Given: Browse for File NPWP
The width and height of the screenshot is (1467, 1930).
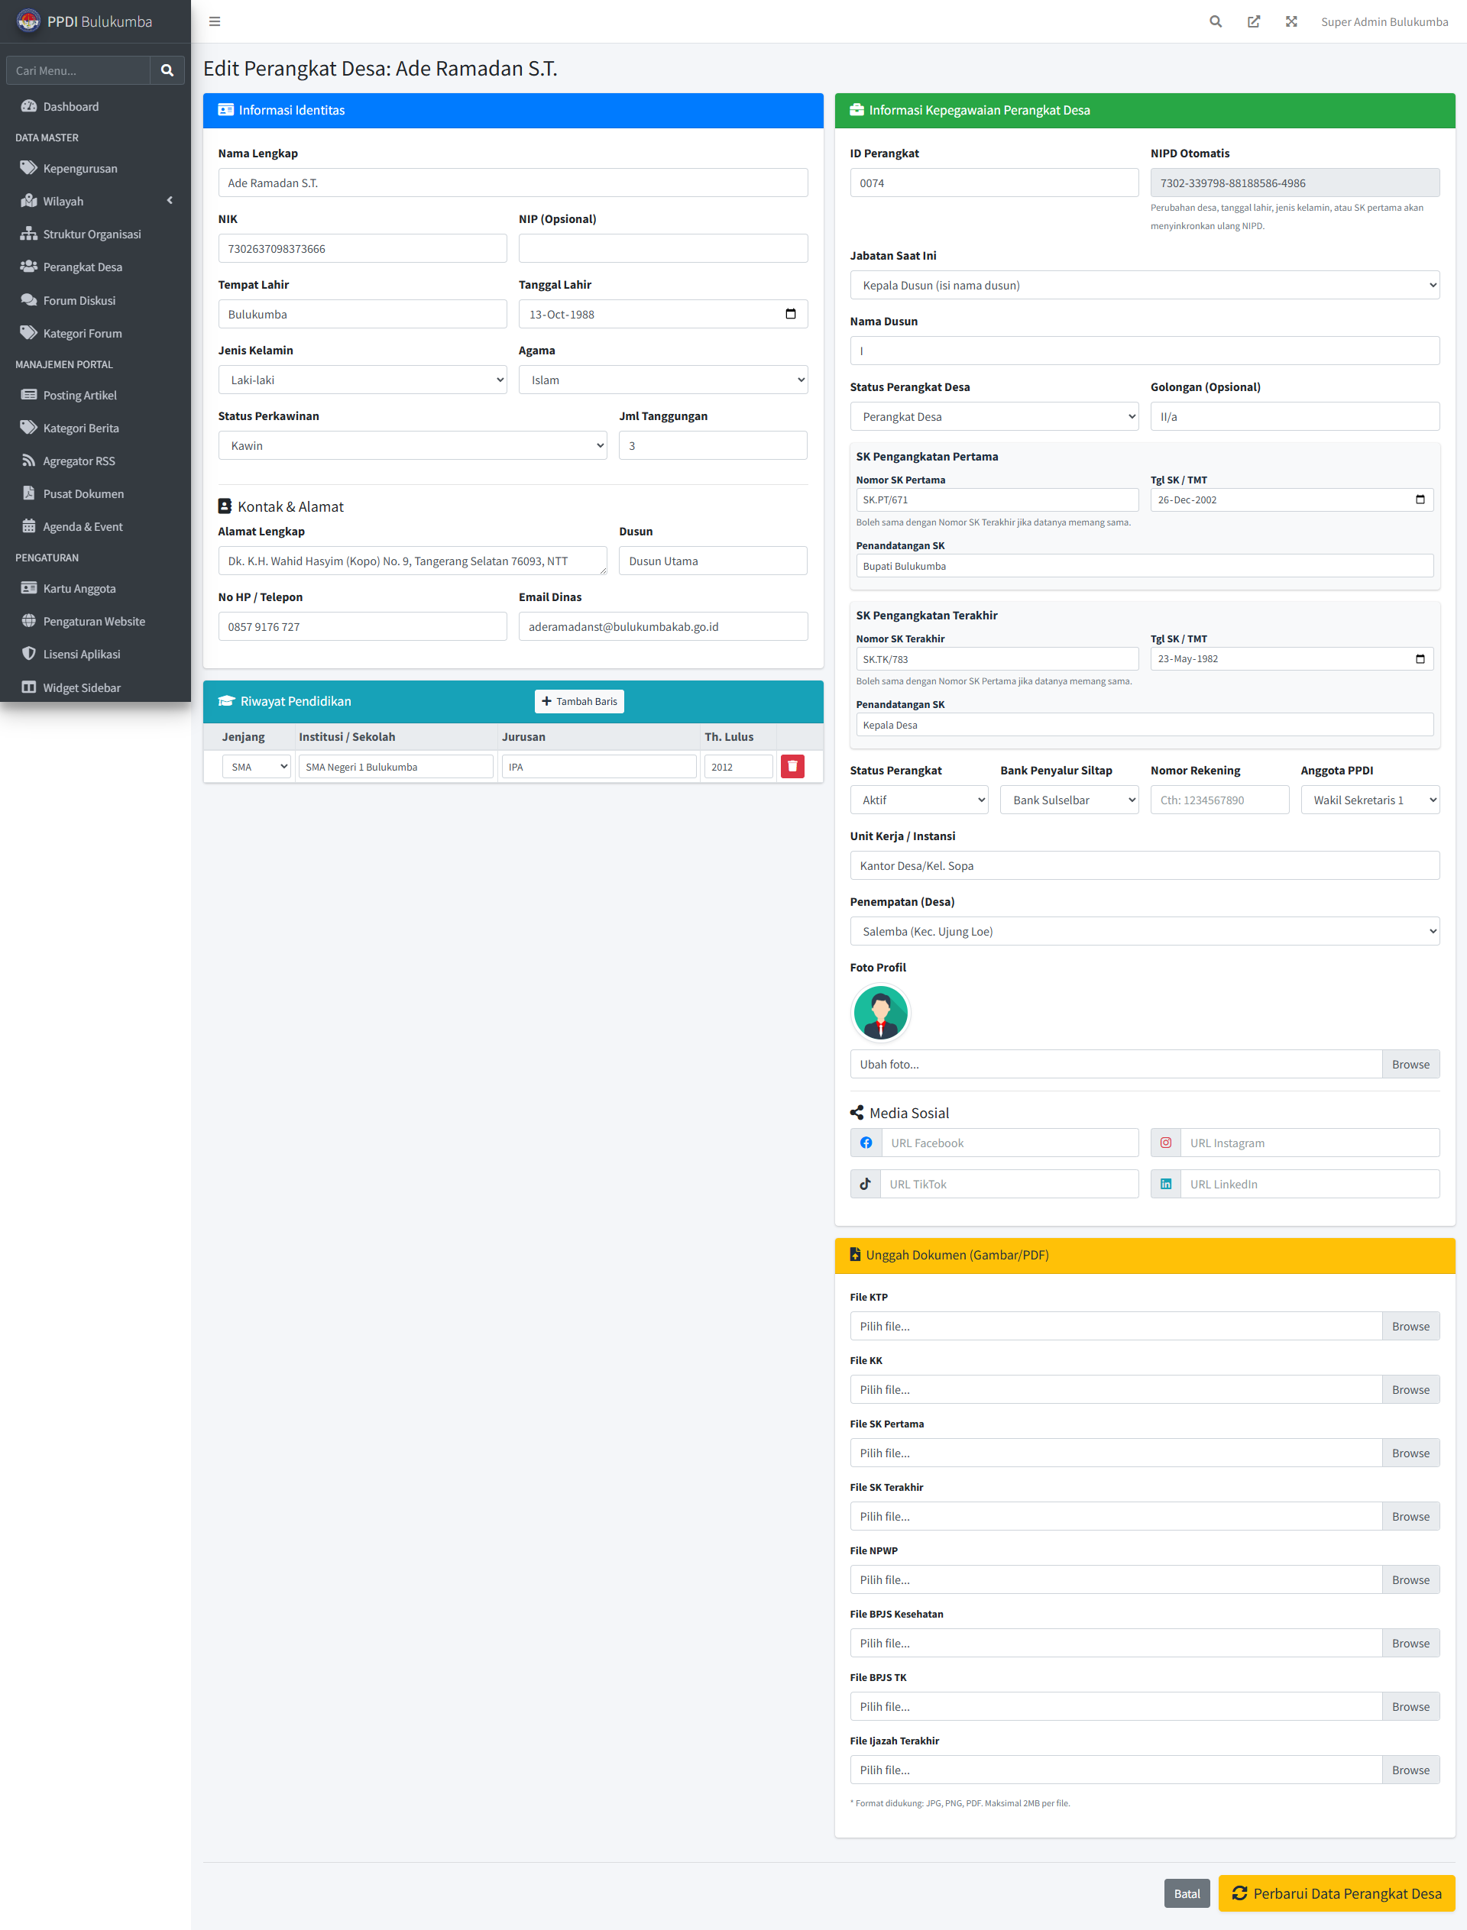Looking at the screenshot, I should [x=1410, y=1580].
